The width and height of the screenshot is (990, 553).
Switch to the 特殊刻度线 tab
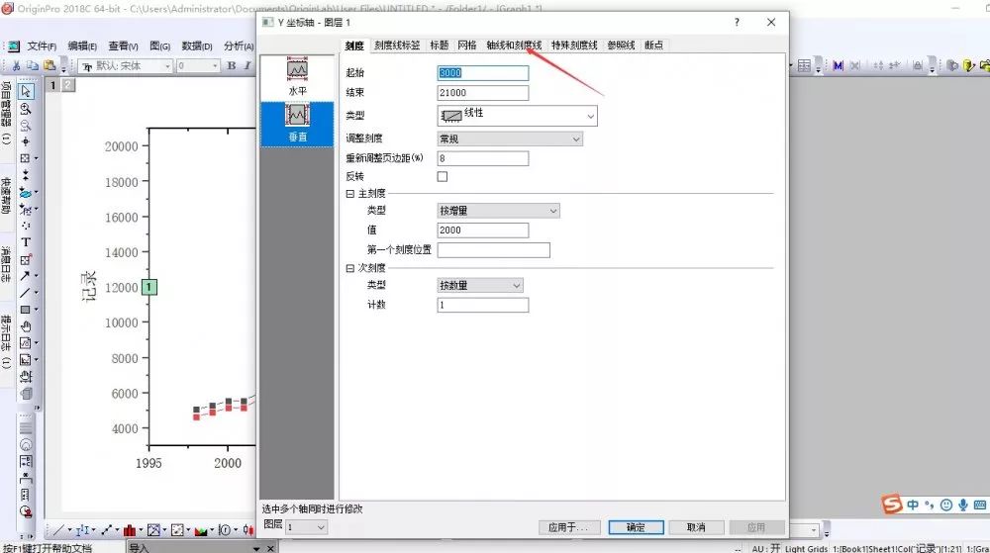coord(574,46)
